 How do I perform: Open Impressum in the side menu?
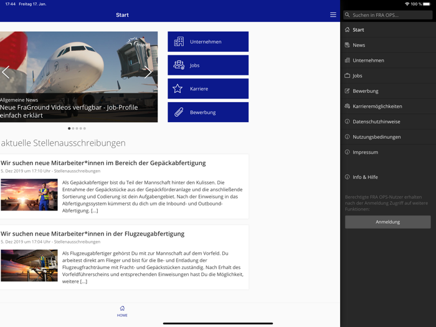pos(388,152)
